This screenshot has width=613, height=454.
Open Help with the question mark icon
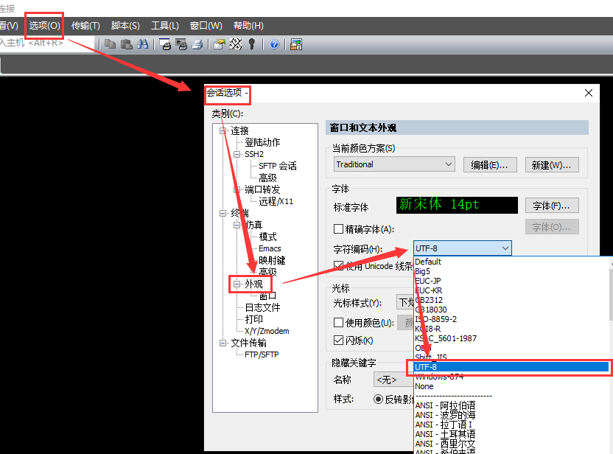pos(274,44)
